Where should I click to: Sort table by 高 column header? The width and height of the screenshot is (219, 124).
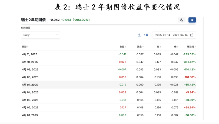click(158, 47)
